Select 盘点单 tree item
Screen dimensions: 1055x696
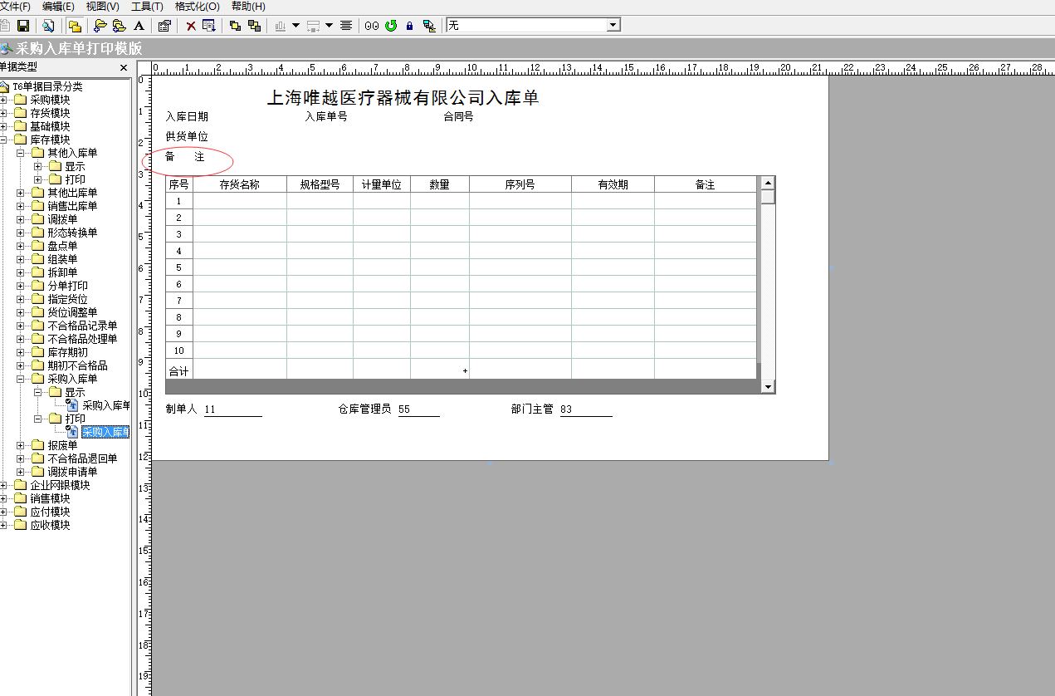pyautogui.click(x=62, y=246)
